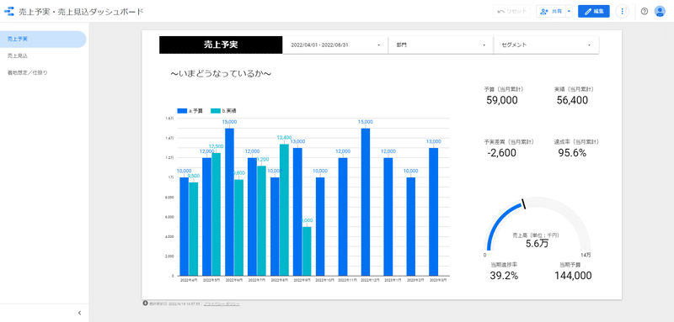674x322 pixels.
Task: Click the Looker Studio logo icon
Action: pyautogui.click(x=9, y=12)
